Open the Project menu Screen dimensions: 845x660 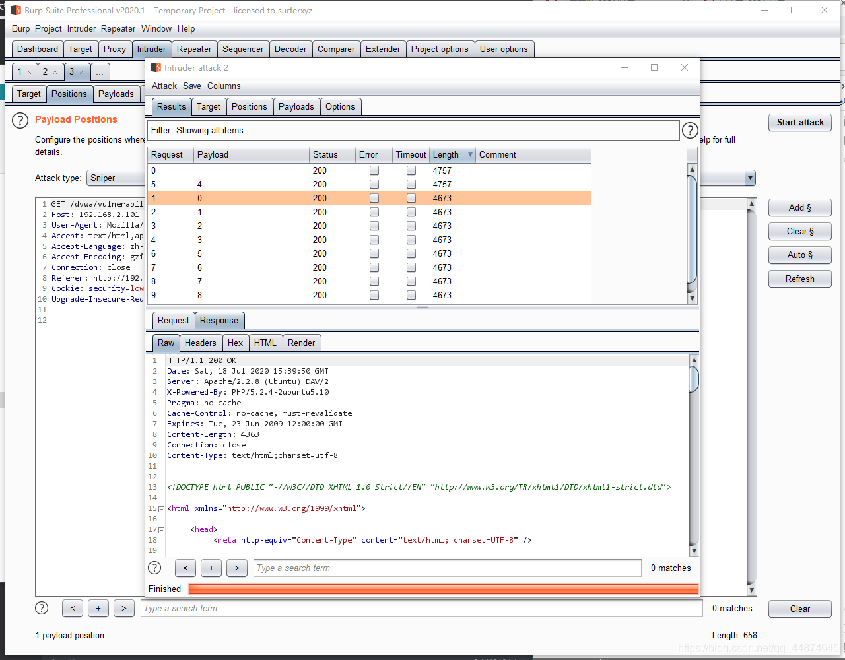tap(48, 29)
